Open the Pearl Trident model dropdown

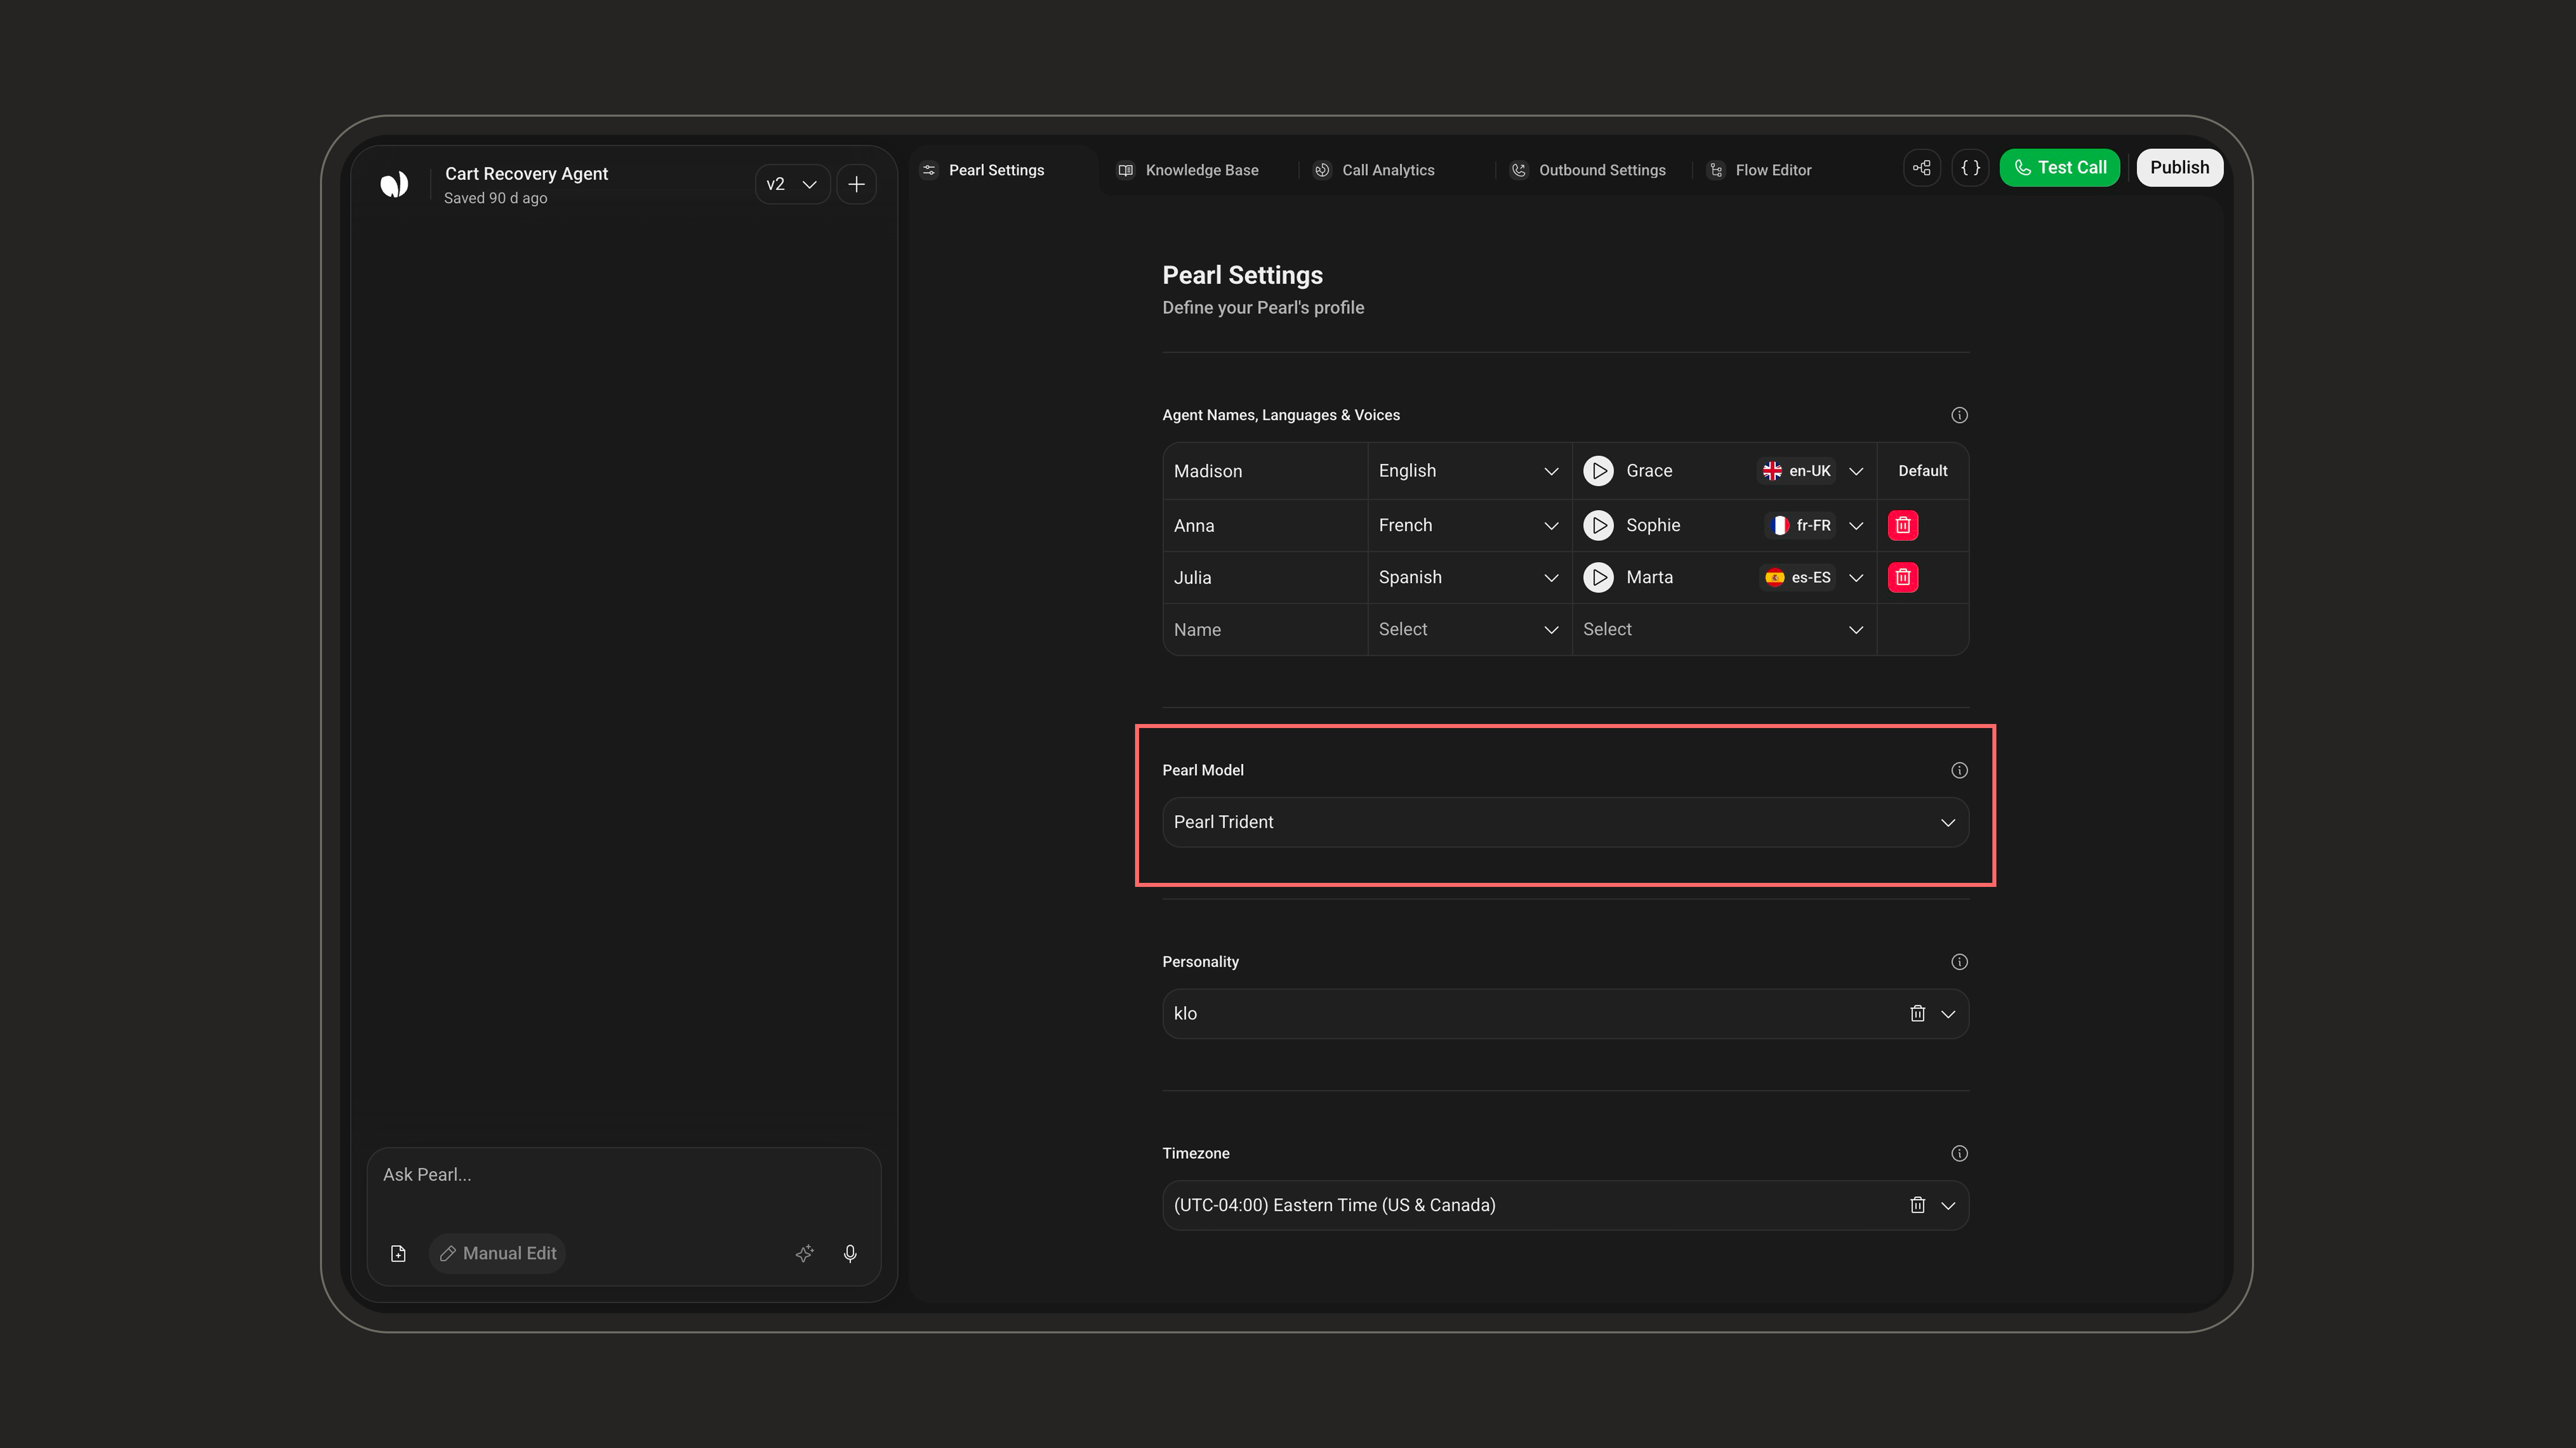1565,823
